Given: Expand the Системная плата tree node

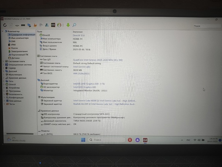Looking at the screenshot, I should click(3, 61).
